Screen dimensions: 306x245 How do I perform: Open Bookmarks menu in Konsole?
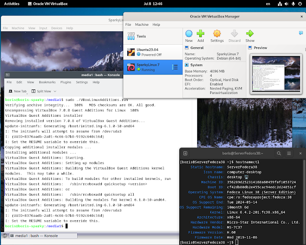click(47, 82)
